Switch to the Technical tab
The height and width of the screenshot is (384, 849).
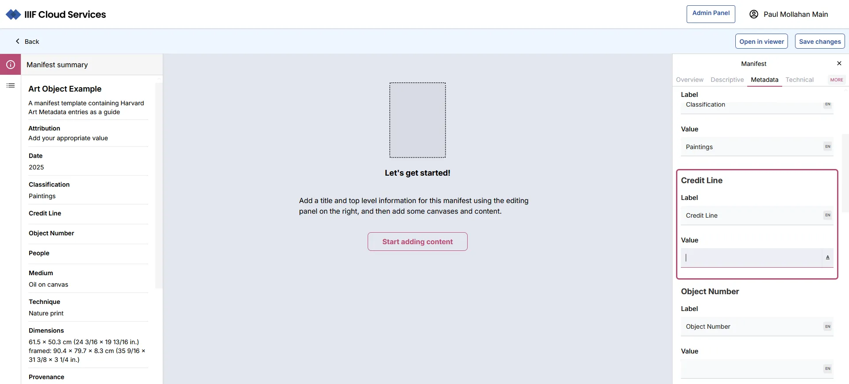point(799,80)
